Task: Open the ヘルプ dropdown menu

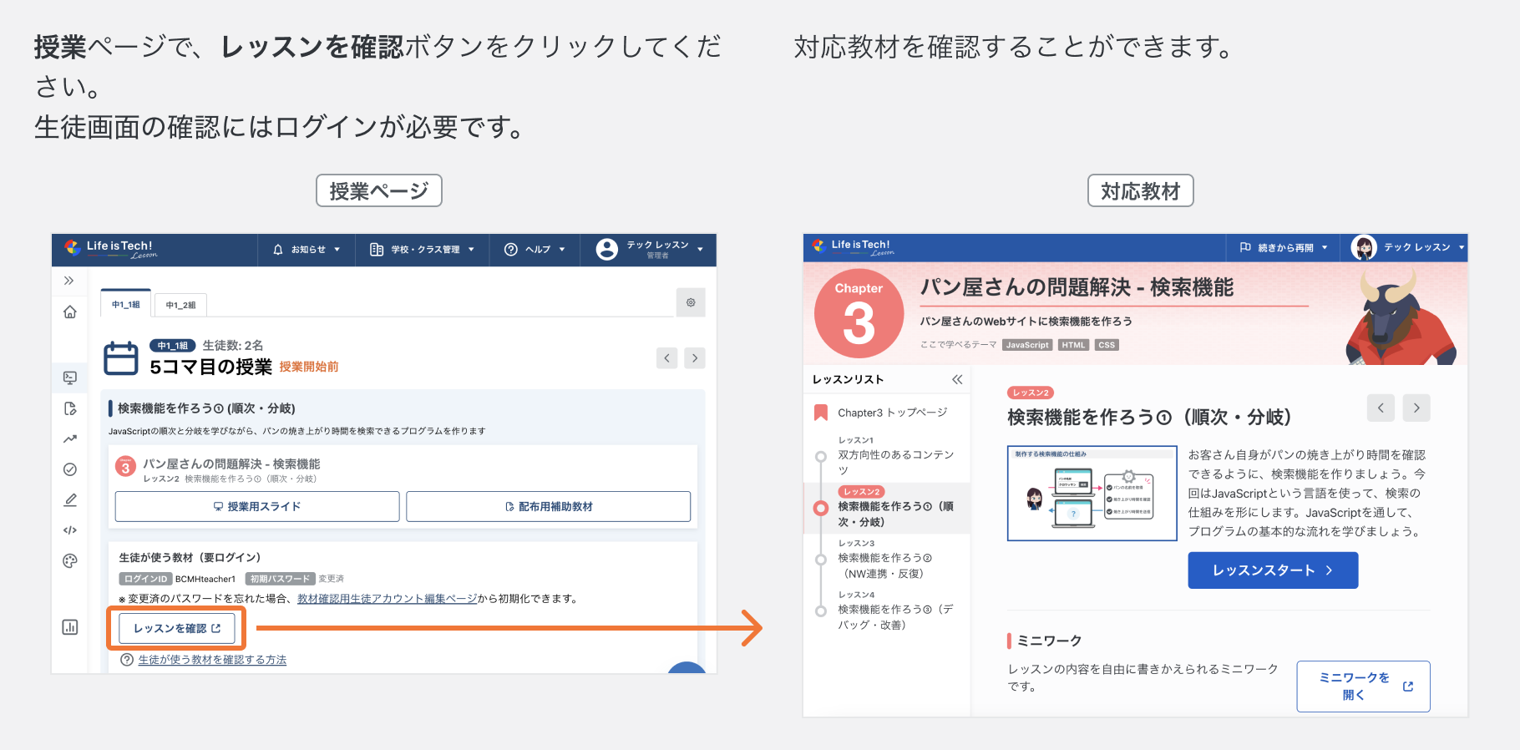Action: 535,250
